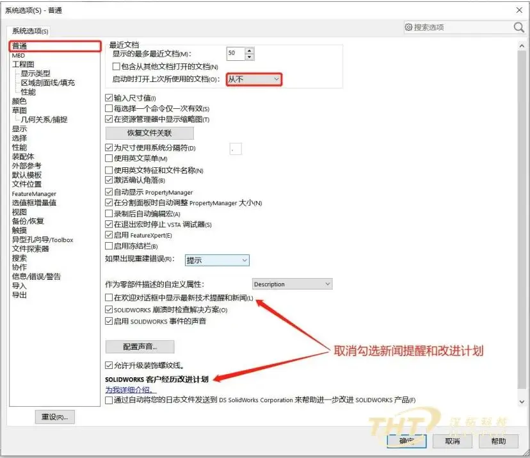Image resolution: width=530 pixels, height=458 pixels.
Task: Toggle the log file sending checkbox
Action: click(x=109, y=400)
